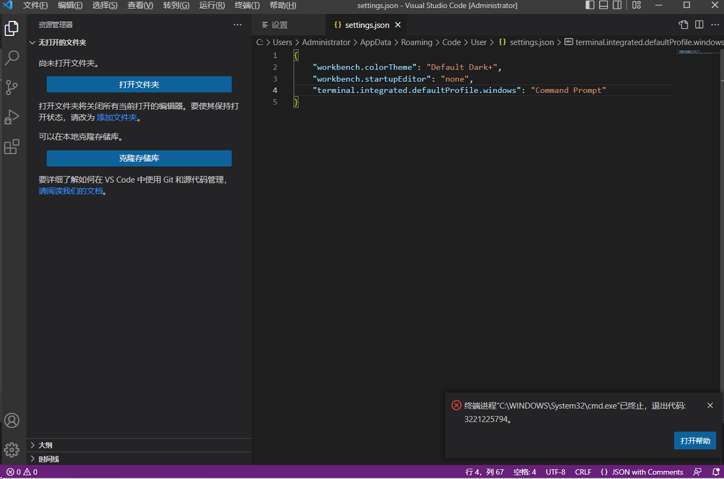The image size is (724, 479).
Task: Click line number 5 in the gutter
Action: point(275,102)
